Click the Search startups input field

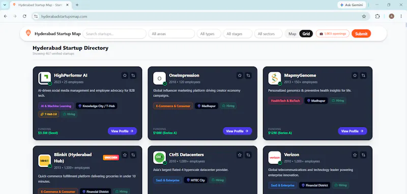coord(114,34)
